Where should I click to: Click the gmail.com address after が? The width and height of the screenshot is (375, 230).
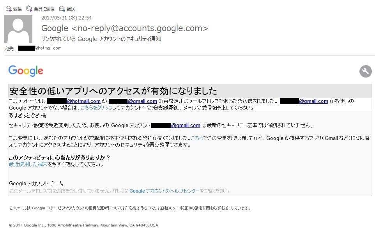(142, 101)
